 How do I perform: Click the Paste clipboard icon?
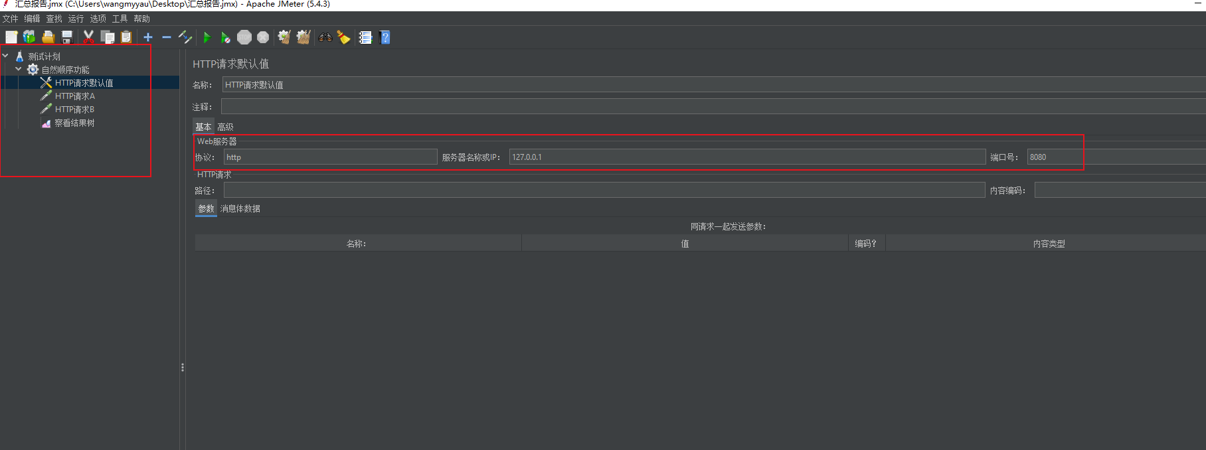(x=126, y=37)
